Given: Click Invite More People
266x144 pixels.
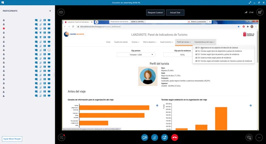Looking at the screenshot, I should point(12,139).
